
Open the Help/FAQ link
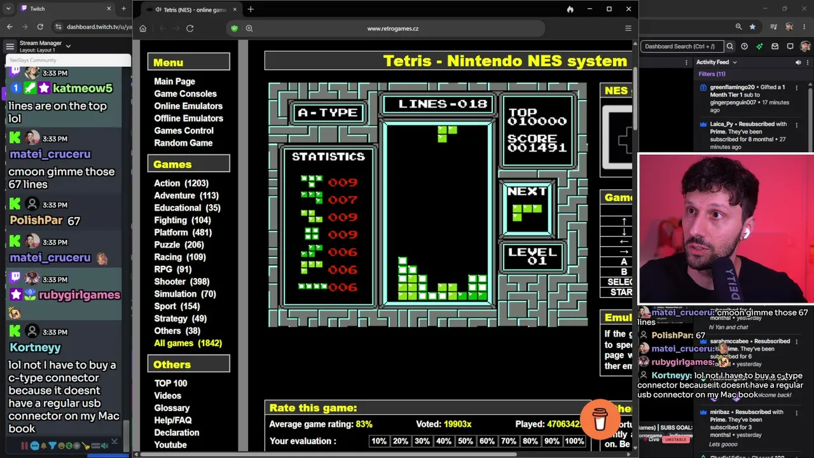pos(172,420)
